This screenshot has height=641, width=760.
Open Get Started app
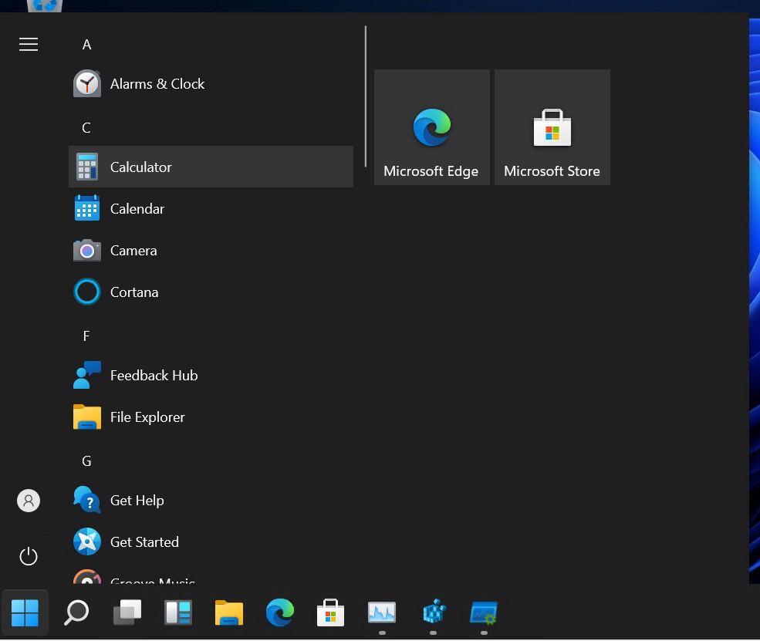pyautogui.click(x=211, y=542)
